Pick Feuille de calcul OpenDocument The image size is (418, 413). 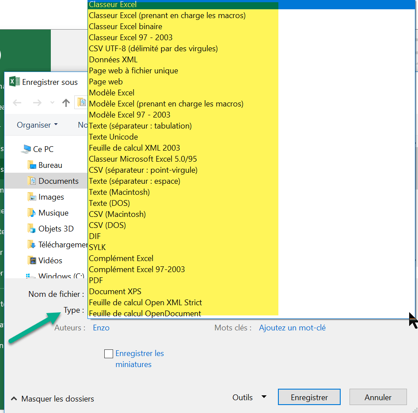251,313
